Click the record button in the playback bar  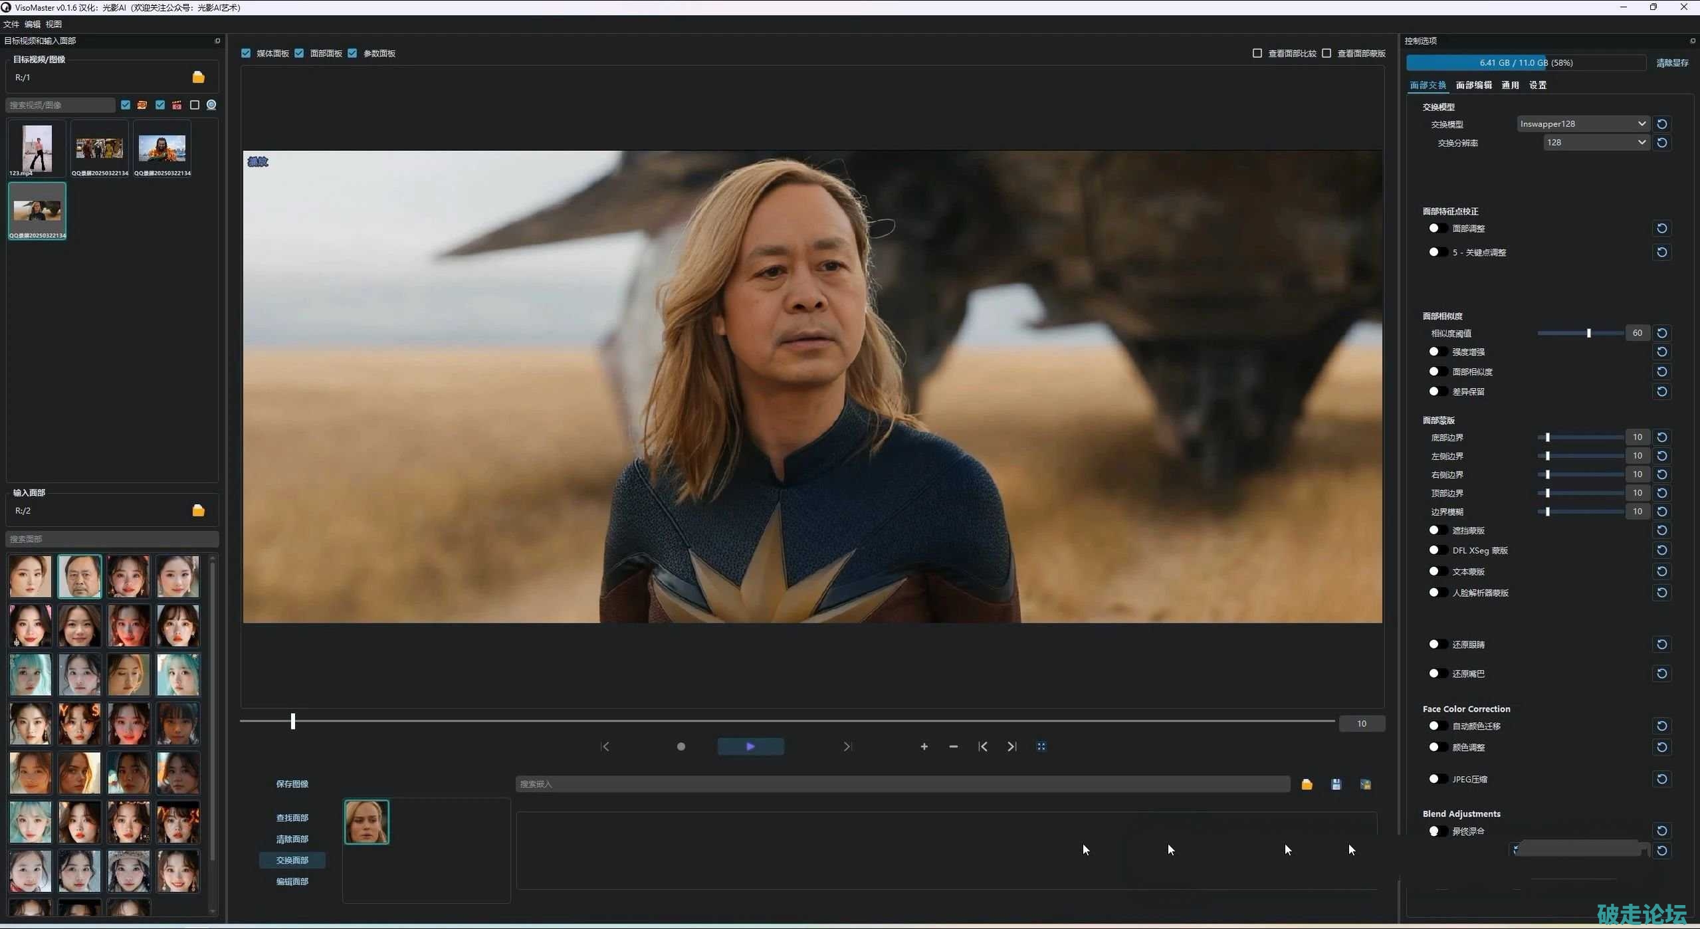pos(681,746)
